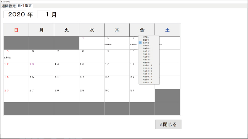This screenshot has width=248, height=139.
Task: Pick 料金モード10 from the menu
Action: (x=149, y=65)
